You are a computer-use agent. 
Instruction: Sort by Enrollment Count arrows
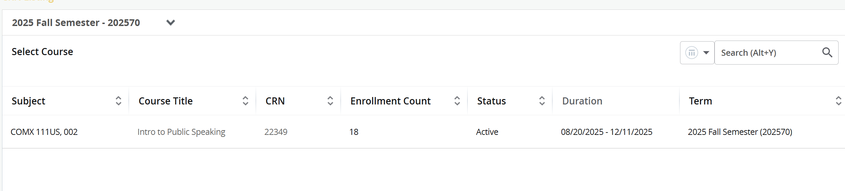(x=457, y=101)
